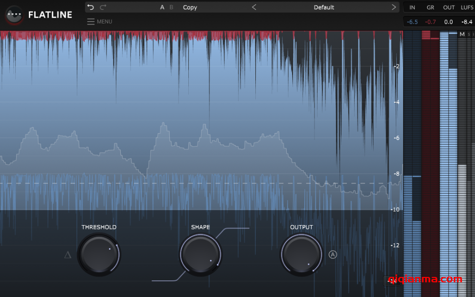Screen dimensions: 475x297
Task: Toggle the M loudness meter mode
Action: pyautogui.click(x=462, y=34)
